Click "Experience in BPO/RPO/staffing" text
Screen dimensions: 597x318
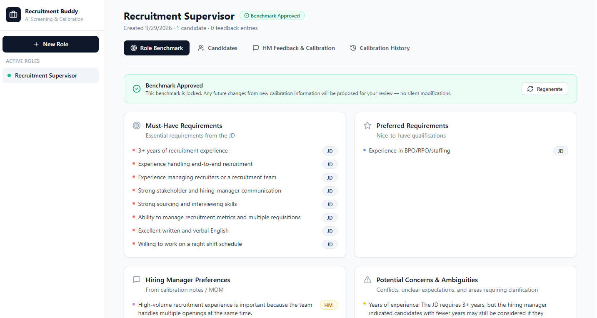click(410, 150)
